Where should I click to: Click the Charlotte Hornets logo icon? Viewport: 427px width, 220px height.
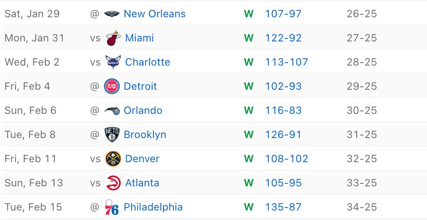point(113,62)
